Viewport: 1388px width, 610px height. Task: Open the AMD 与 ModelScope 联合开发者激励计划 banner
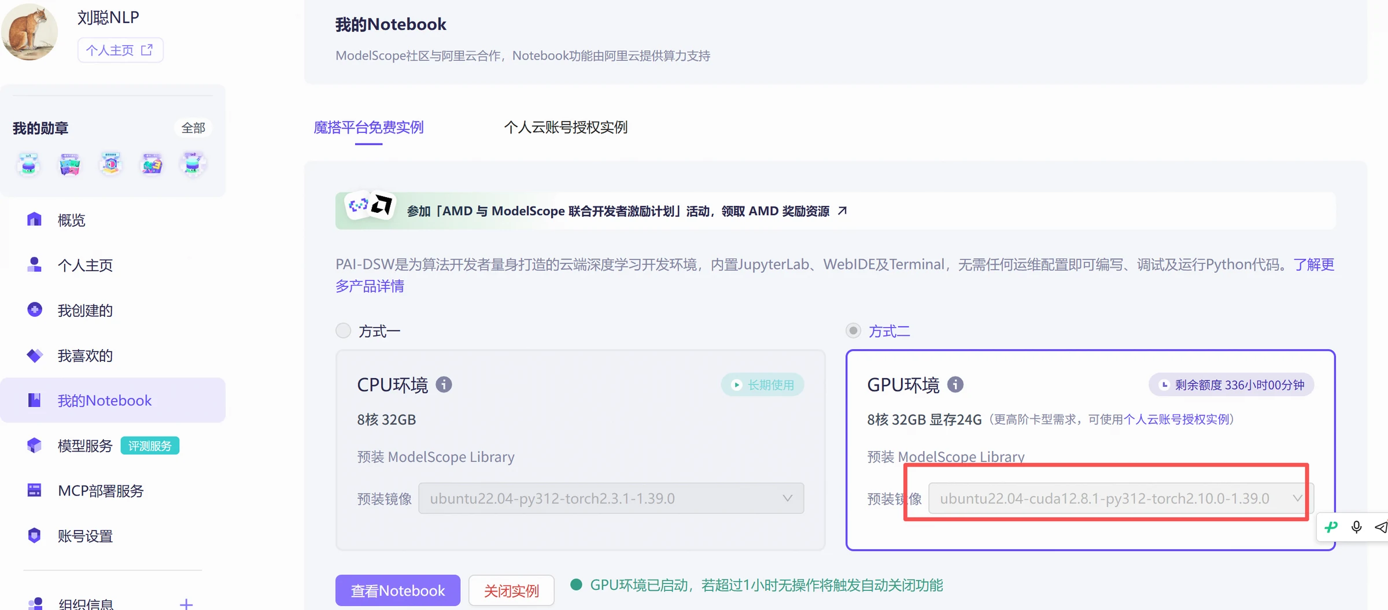[835, 211]
